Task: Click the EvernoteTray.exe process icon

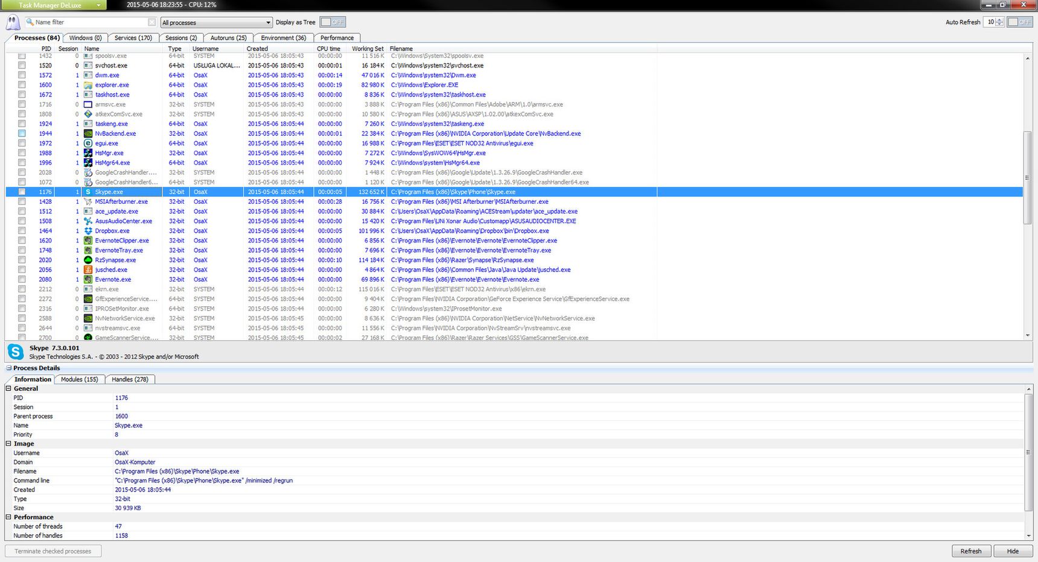Action: coord(88,250)
